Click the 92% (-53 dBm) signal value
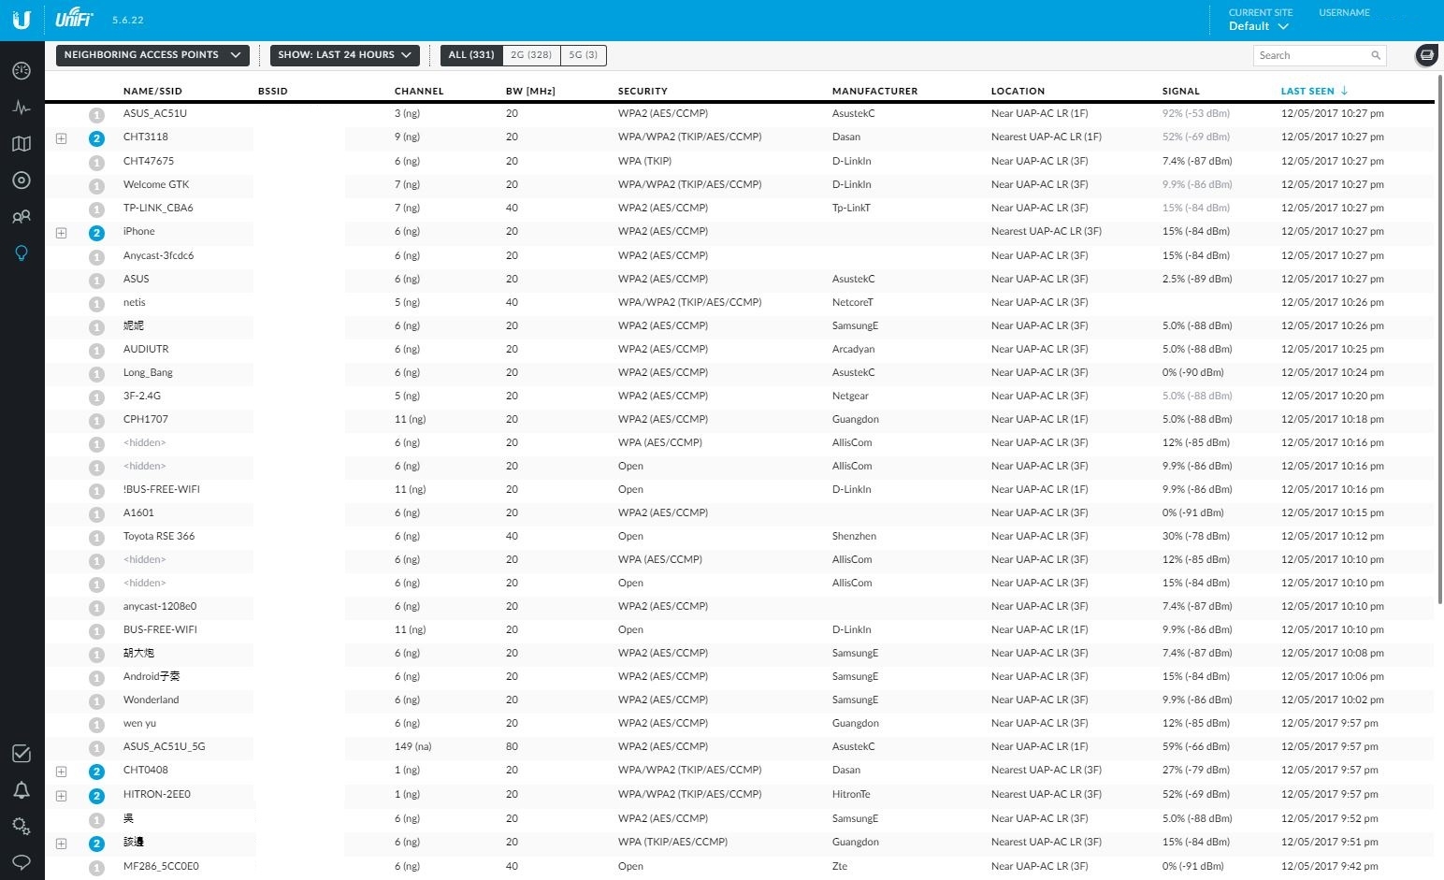The height and width of the screenshot is (880, 1444). pyautogui.click(x=1196, y=113)
